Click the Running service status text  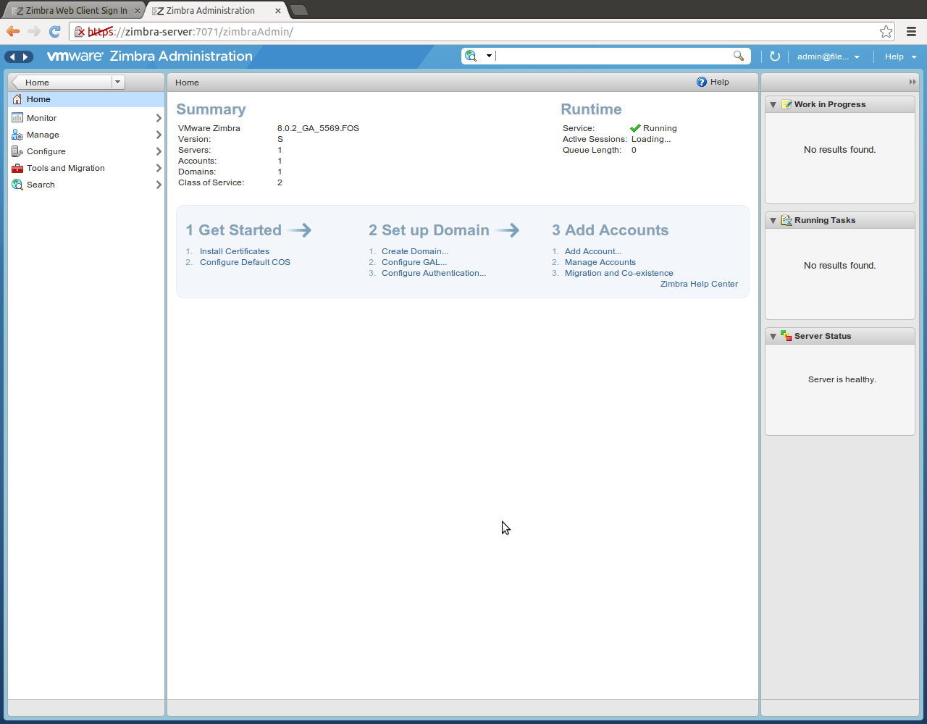(x=660, y=128)
